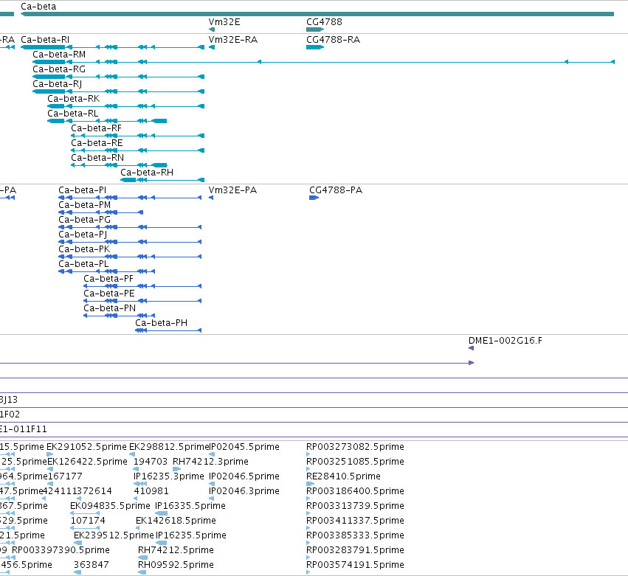Click the Ca-beta-PN protein label
This screenshot has height=576, width=628.
pyautogui.click(x=110, y=308)
